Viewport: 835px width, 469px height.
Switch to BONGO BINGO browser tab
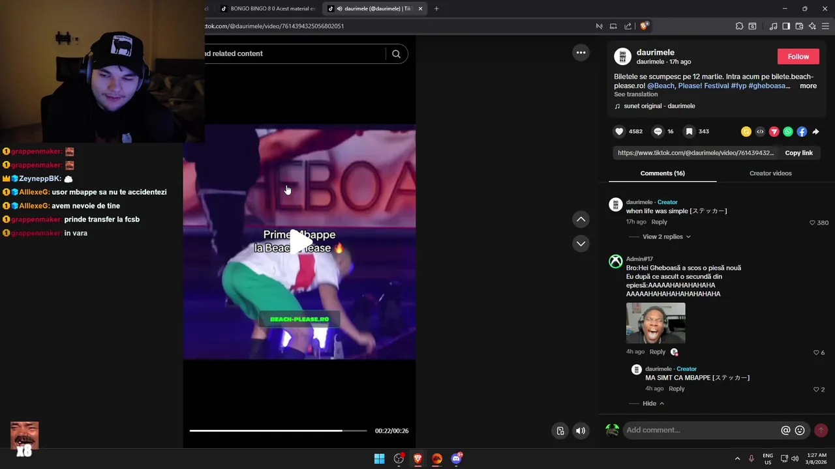click(x=267, y=8)
